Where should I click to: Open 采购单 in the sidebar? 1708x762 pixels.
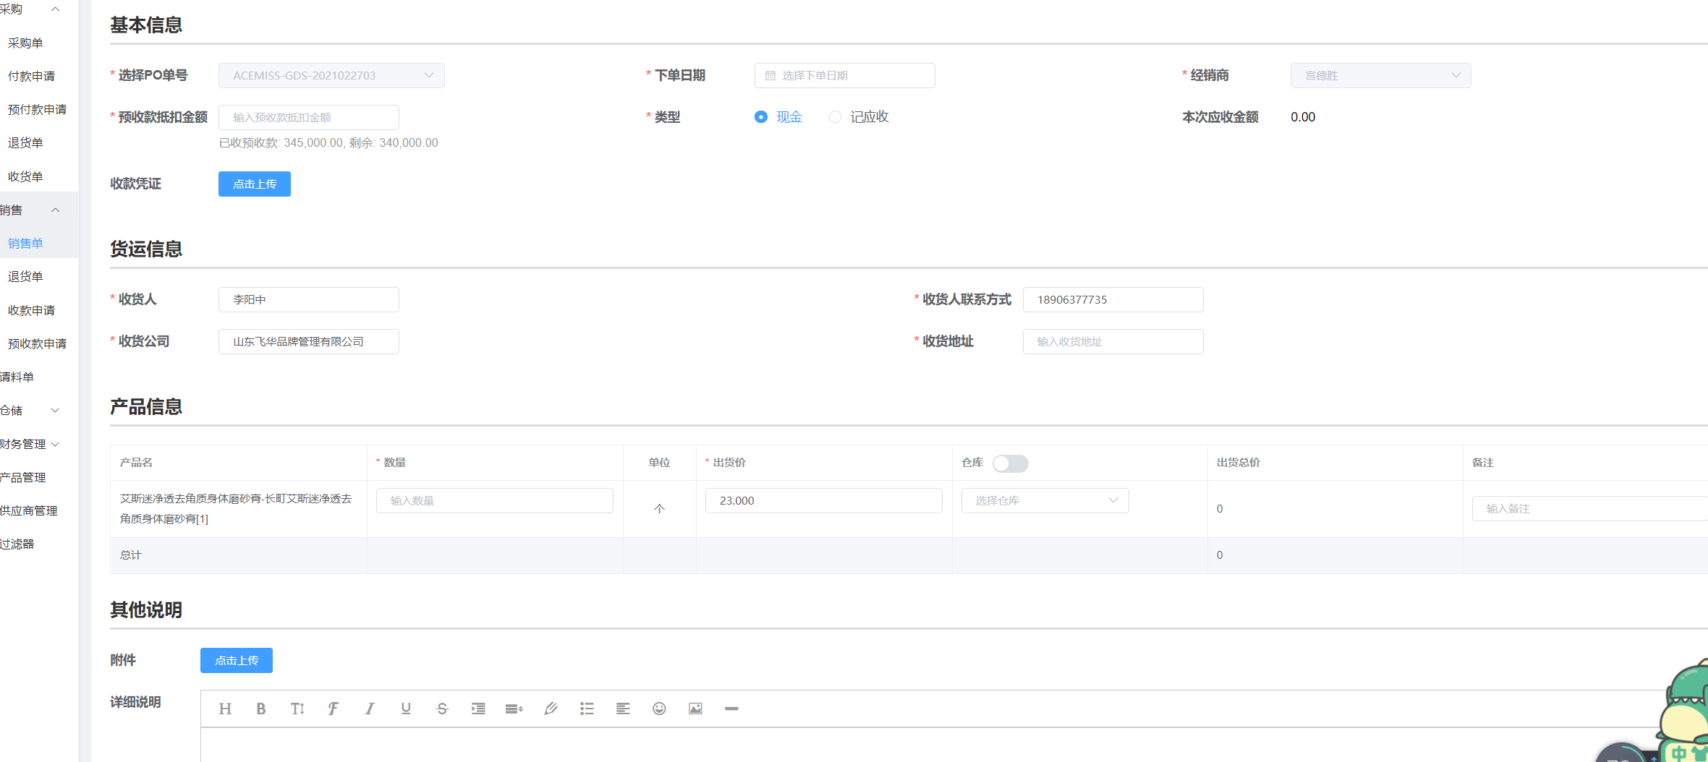25,43
